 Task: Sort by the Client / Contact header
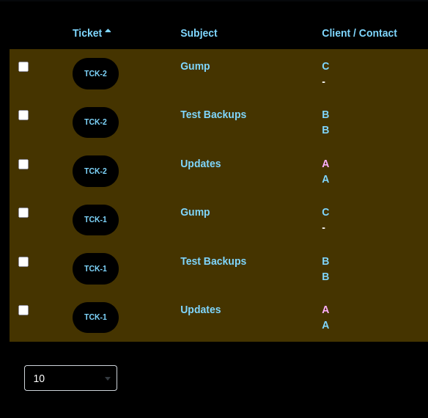click(359, 33)
